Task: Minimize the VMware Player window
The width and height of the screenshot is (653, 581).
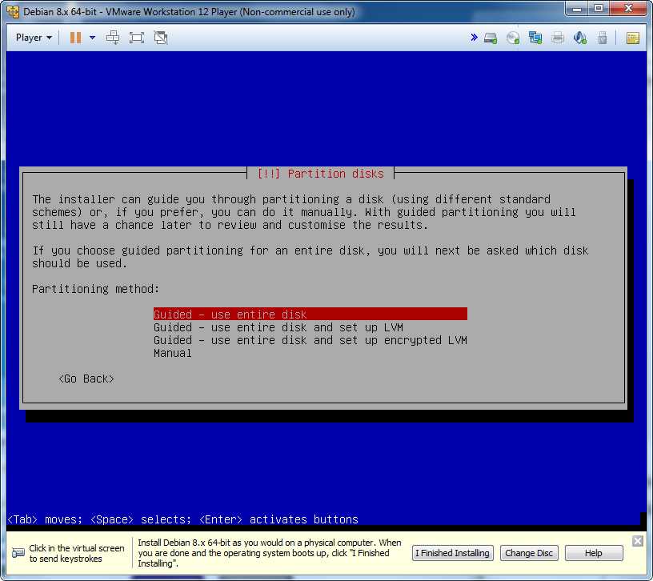Action: (x=577, y=8)
